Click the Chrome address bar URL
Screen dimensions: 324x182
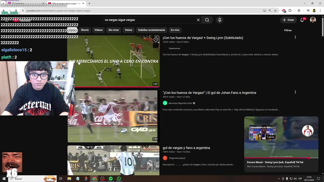58,11
